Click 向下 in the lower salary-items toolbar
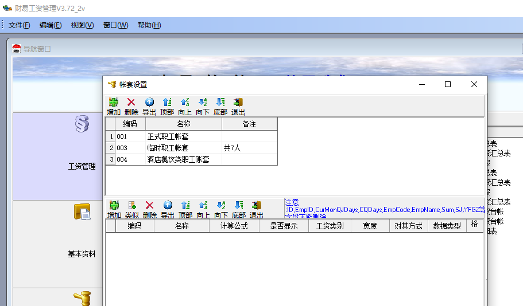Image resolution: width=523 pixels, height=306 pixels. [221, 210]
